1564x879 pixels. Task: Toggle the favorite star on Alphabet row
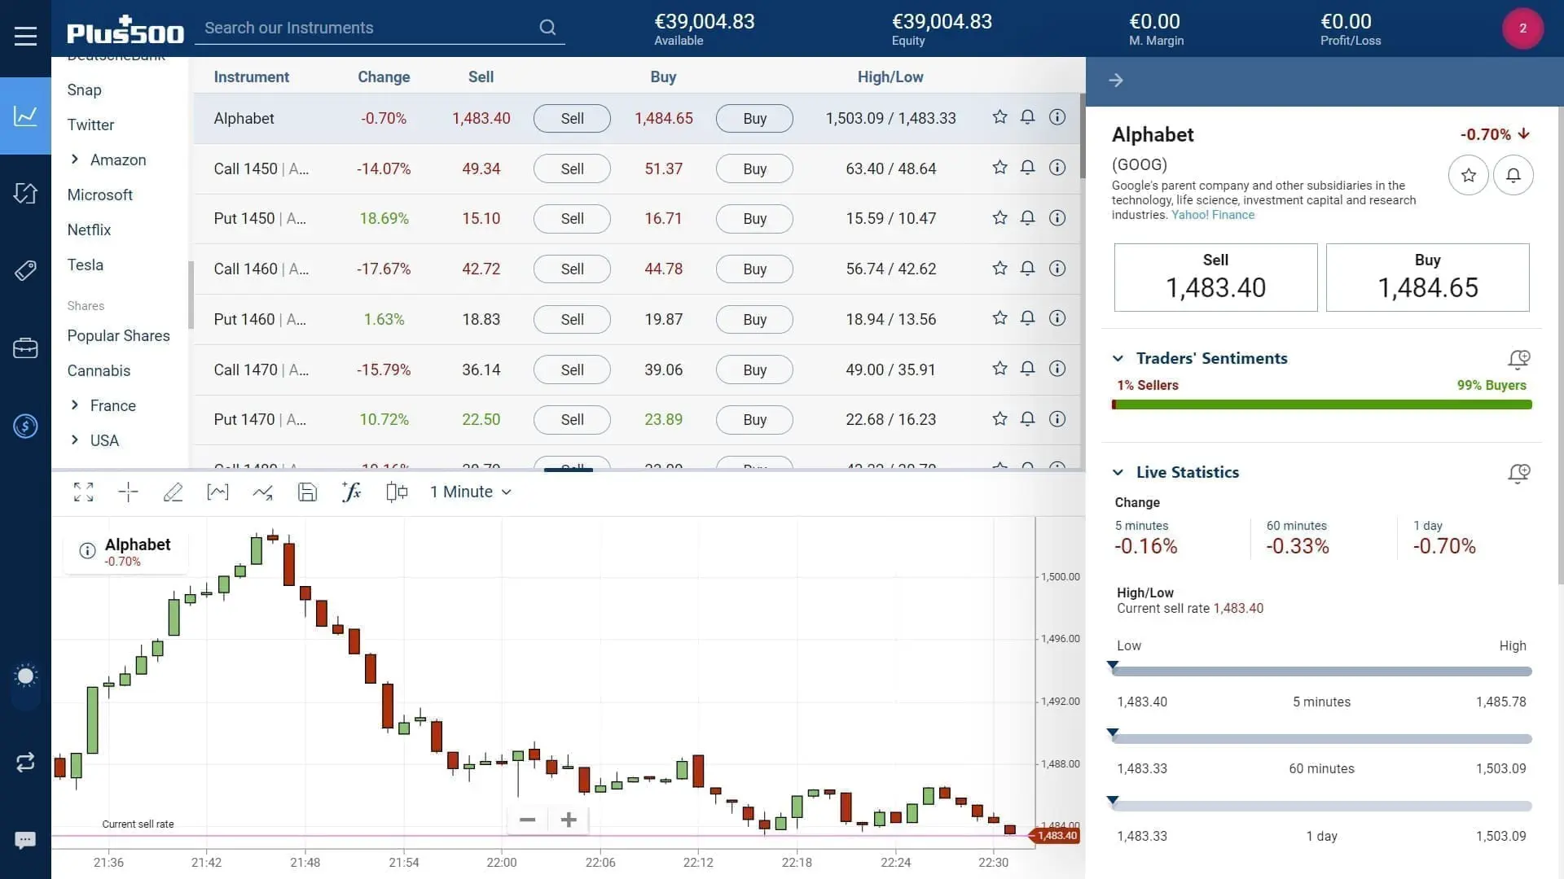(999, 117)
